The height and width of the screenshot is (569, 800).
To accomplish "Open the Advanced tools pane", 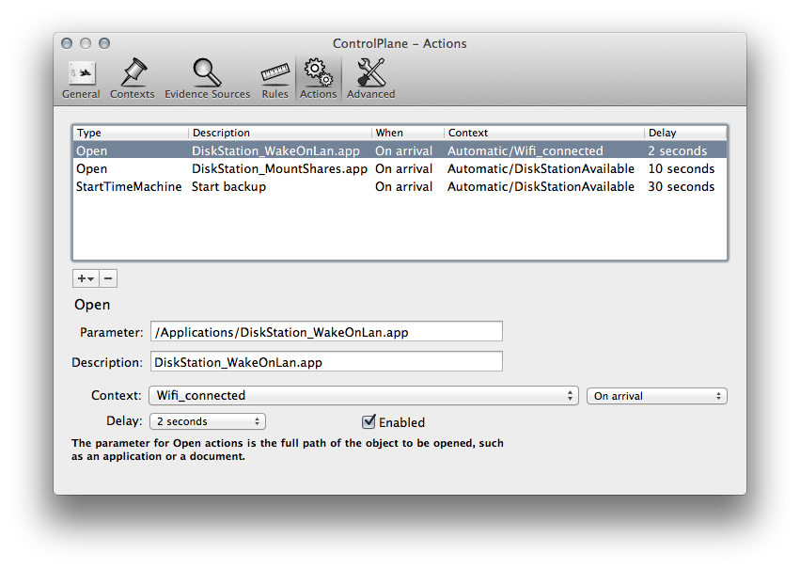I will coord(371,79).
